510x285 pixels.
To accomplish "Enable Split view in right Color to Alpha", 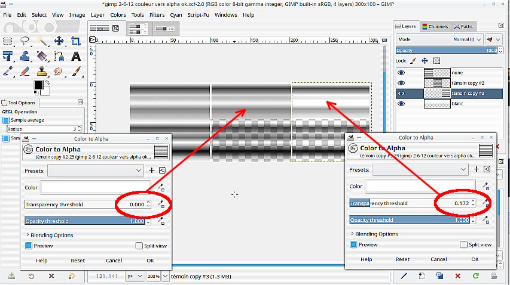I will (464, 244).
